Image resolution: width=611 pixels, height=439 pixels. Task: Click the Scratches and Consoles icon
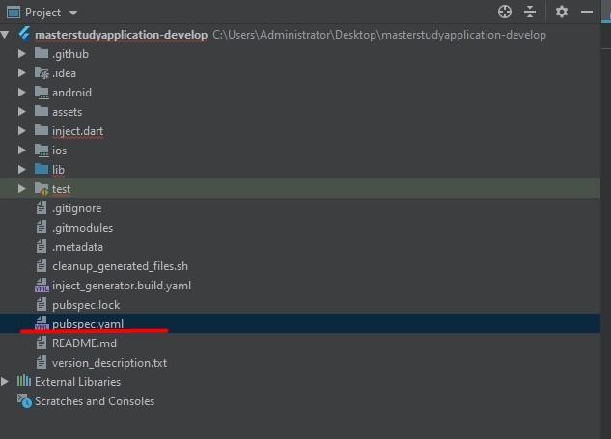click(x=23, y=401)
